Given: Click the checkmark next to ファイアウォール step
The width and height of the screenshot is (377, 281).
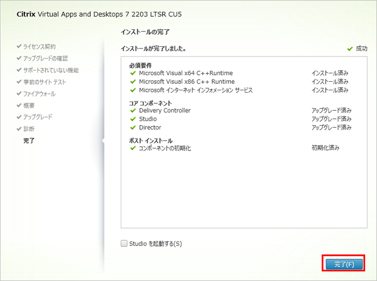Looking at the screenshot, I should (19, 93).
